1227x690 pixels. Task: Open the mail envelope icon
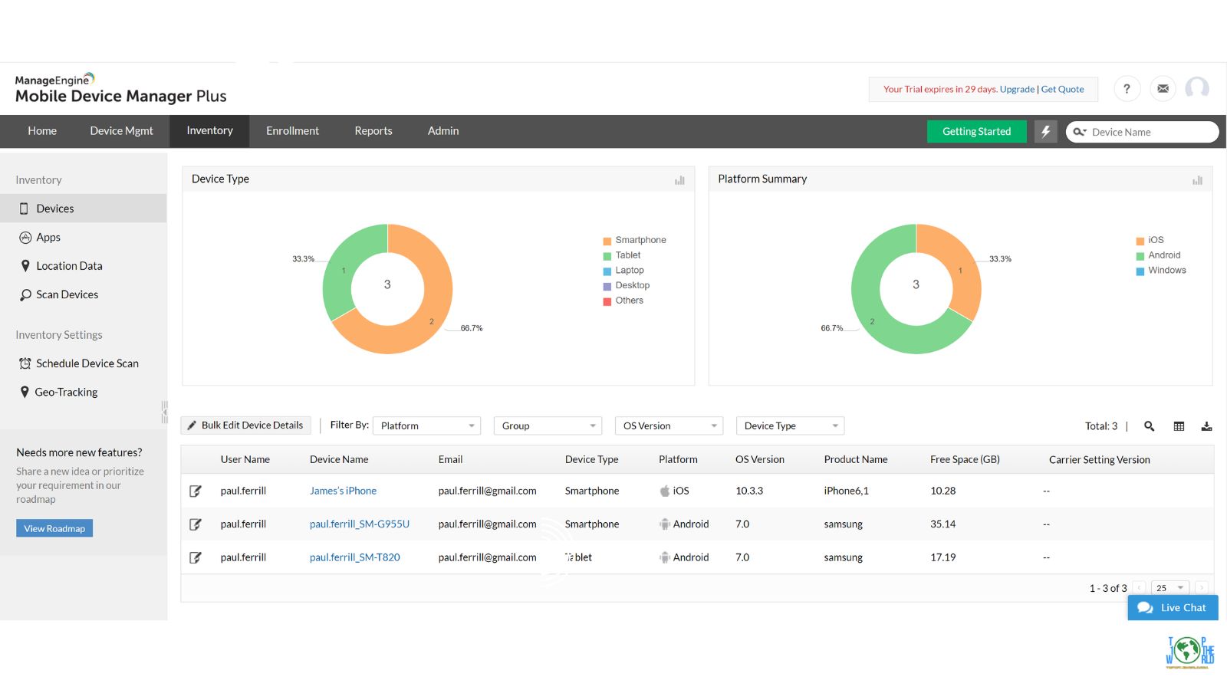point(1163,89)
